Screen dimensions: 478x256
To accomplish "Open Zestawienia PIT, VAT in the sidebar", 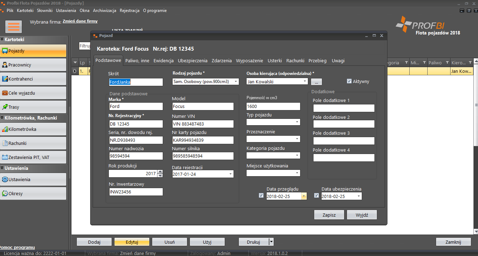I will point(33,157).
